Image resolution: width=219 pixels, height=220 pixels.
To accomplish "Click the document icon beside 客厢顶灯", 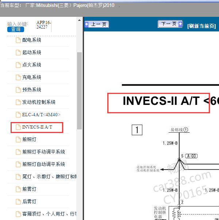I will pyautogui.click(x=18, y=214).
